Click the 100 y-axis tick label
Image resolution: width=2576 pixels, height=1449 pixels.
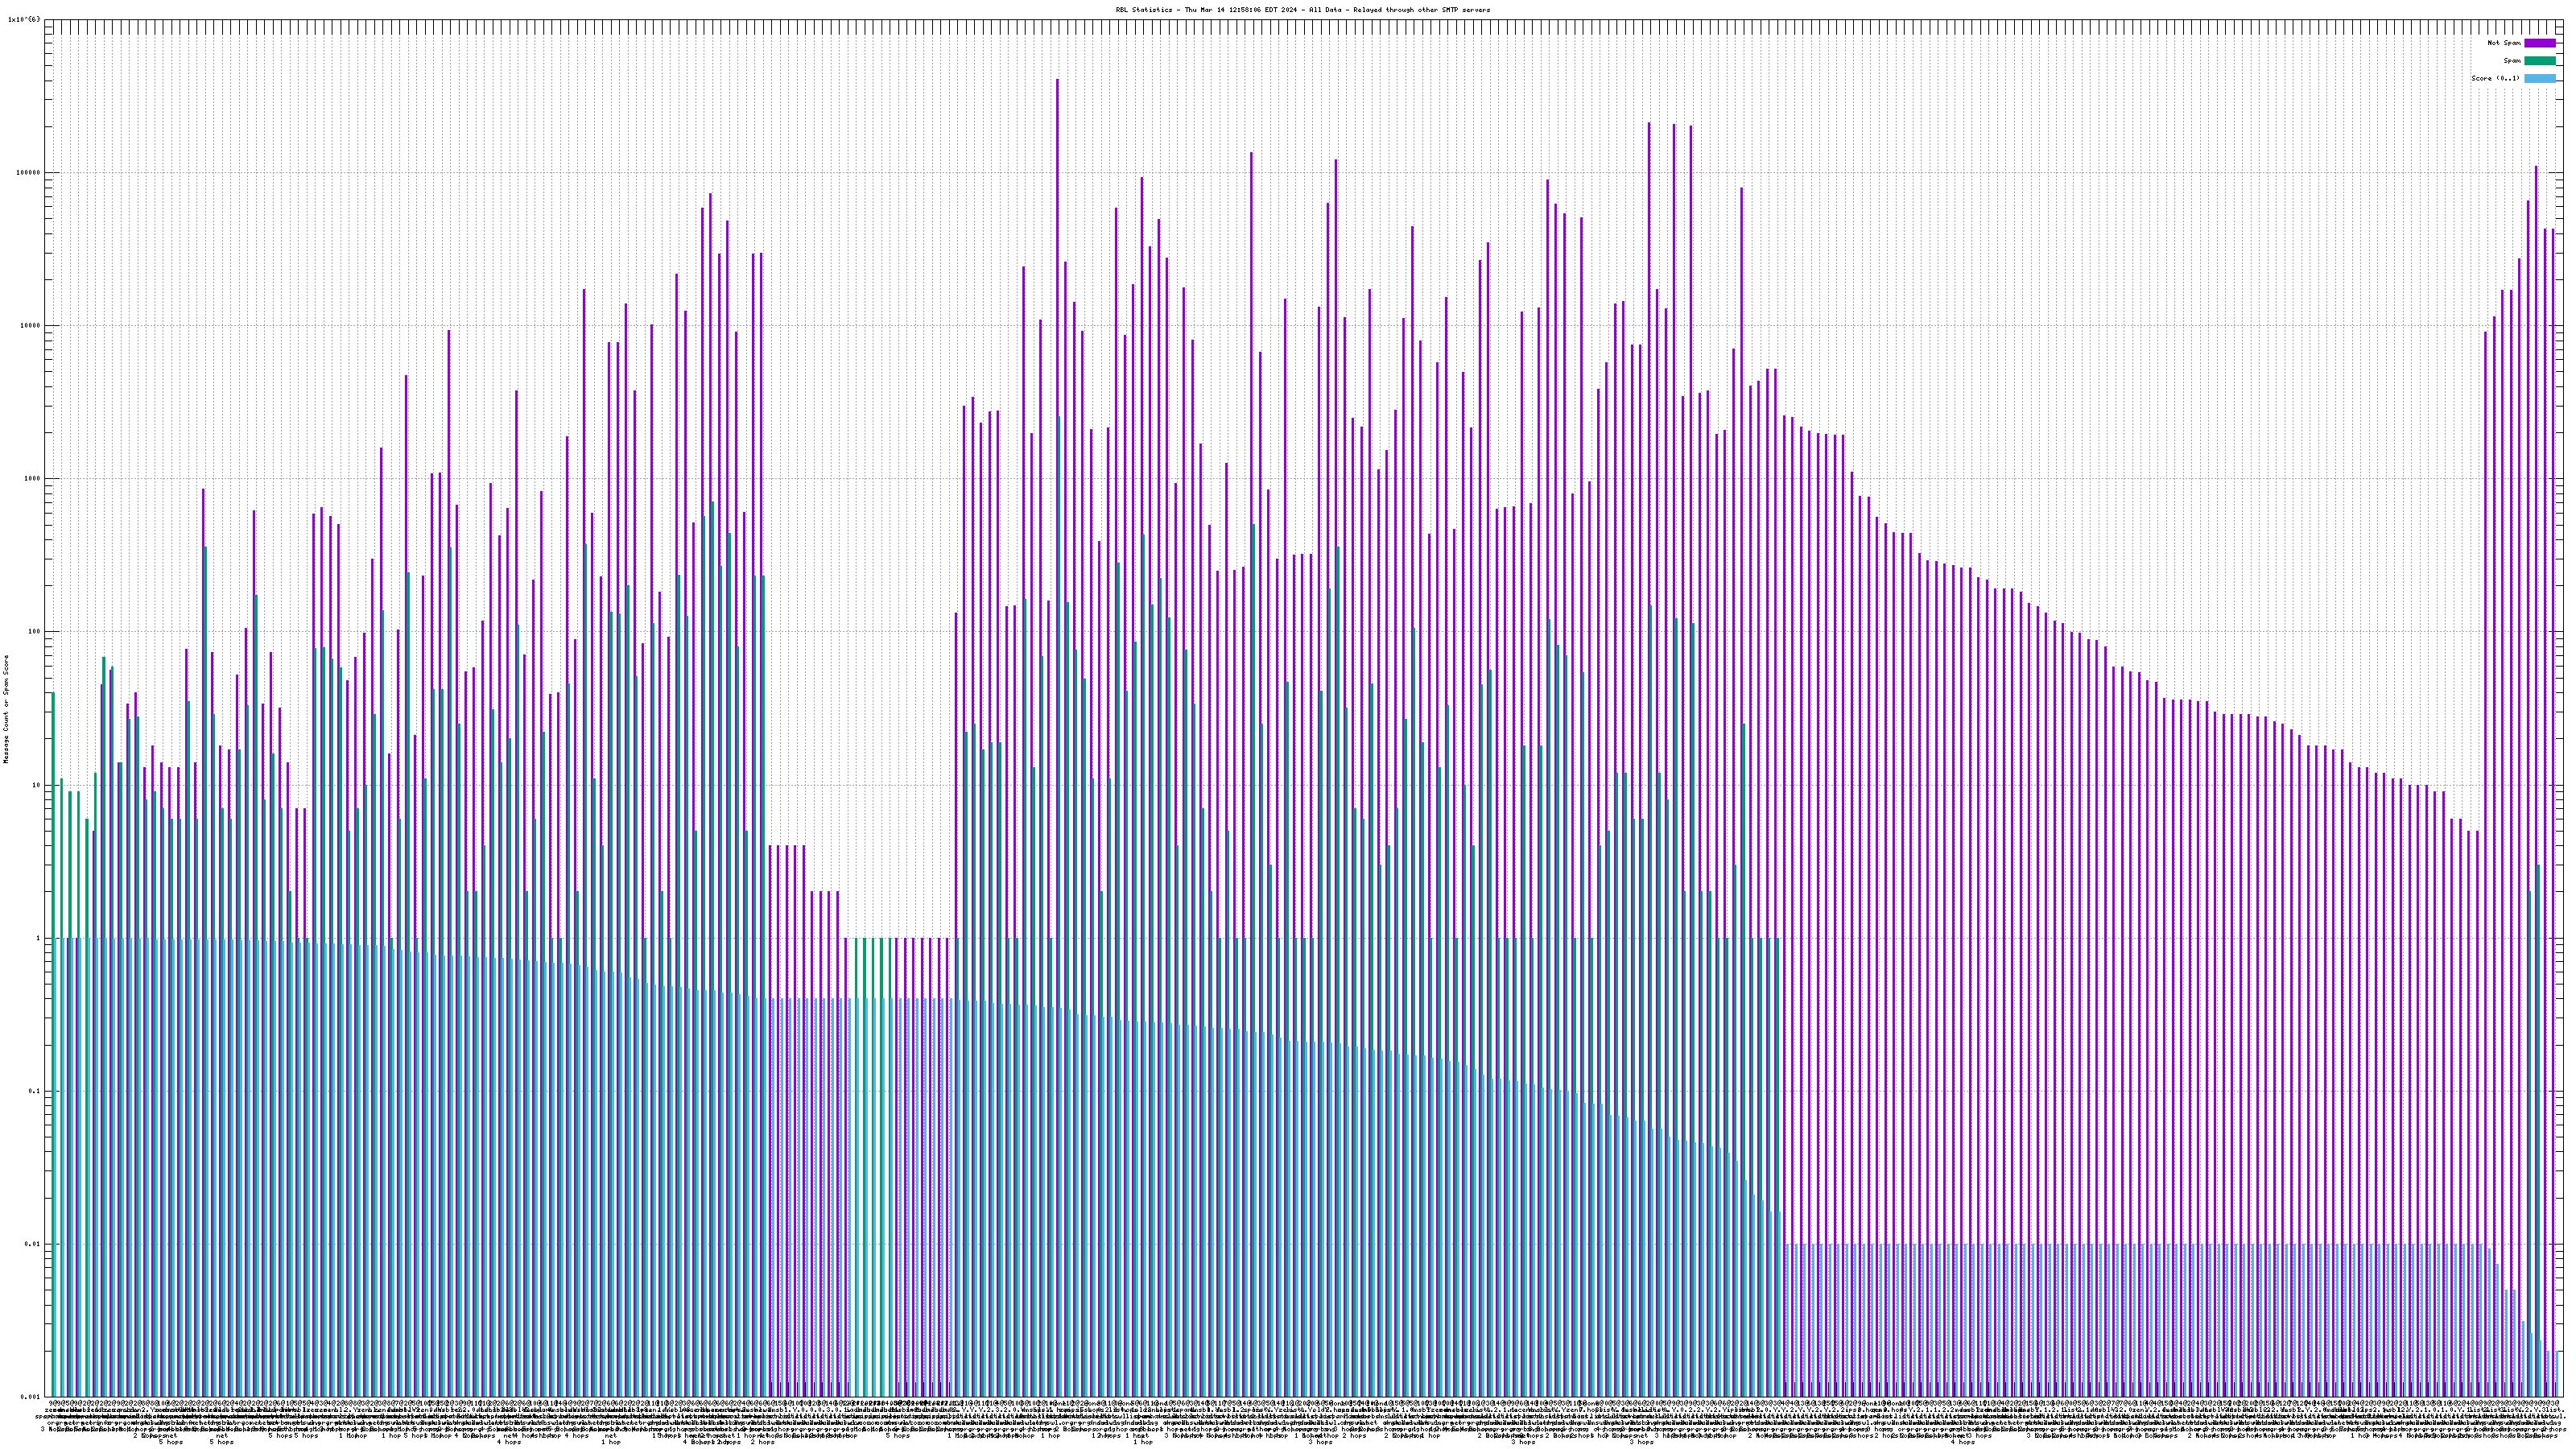(x=34, y=631)
